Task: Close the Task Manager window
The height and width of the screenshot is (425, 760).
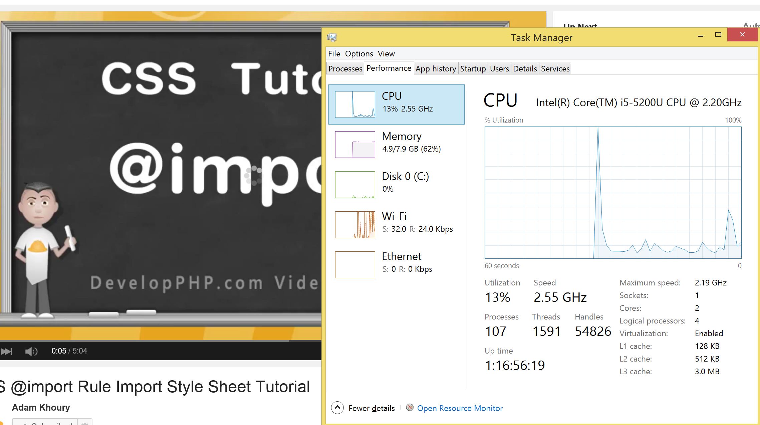Action: [x=742, y=35]
